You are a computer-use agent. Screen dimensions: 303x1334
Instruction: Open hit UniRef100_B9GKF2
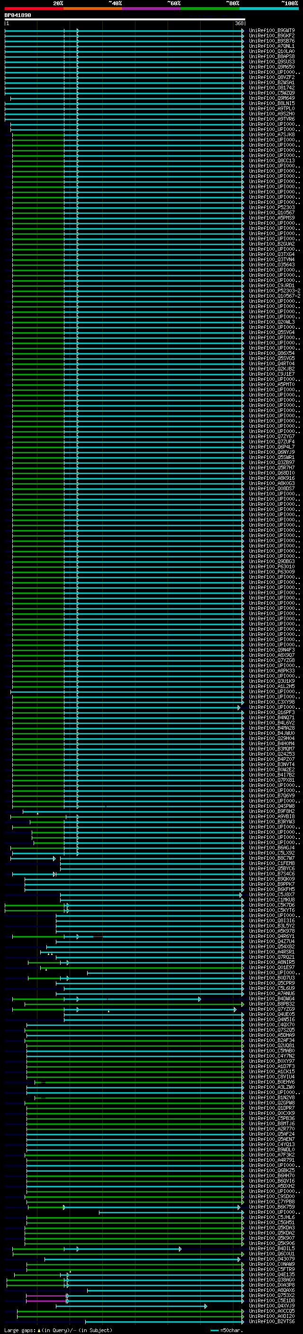tap(272, 36)
